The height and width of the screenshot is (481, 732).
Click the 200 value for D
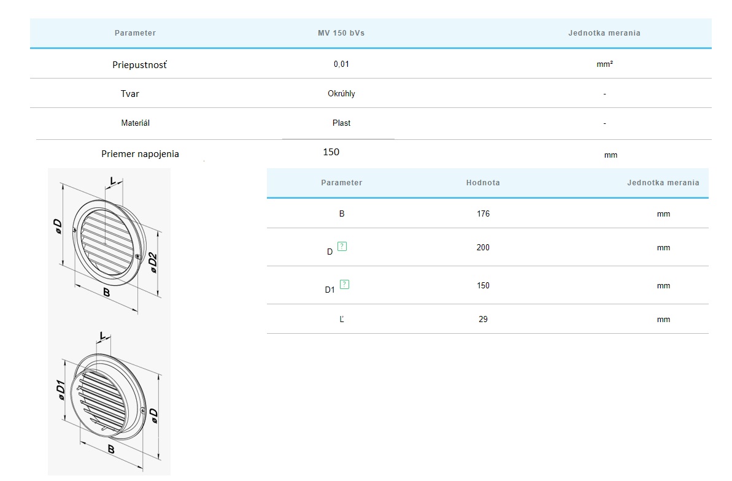483,248
